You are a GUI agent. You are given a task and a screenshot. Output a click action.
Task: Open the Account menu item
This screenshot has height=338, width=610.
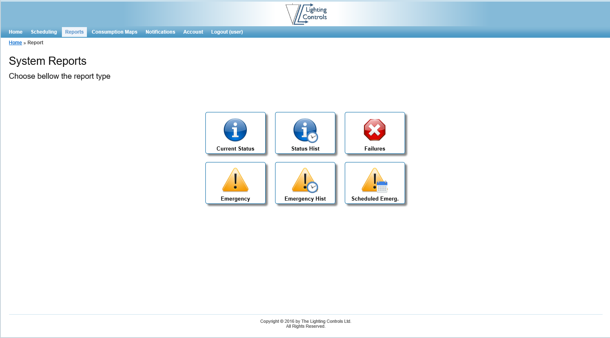point(193,32)
